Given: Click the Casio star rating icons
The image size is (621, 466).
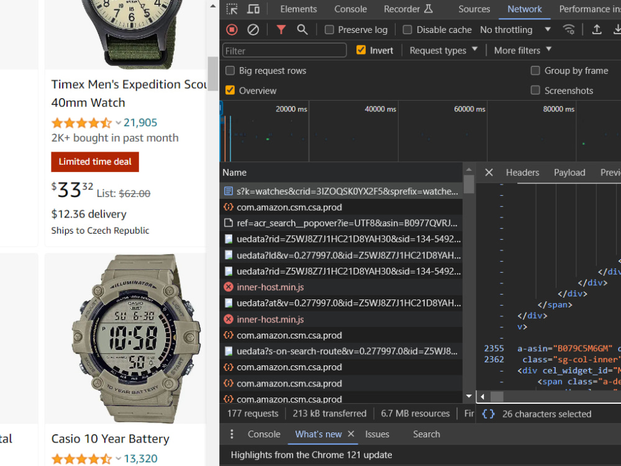Looking at the screenshot, I should (x=81, y=459).
